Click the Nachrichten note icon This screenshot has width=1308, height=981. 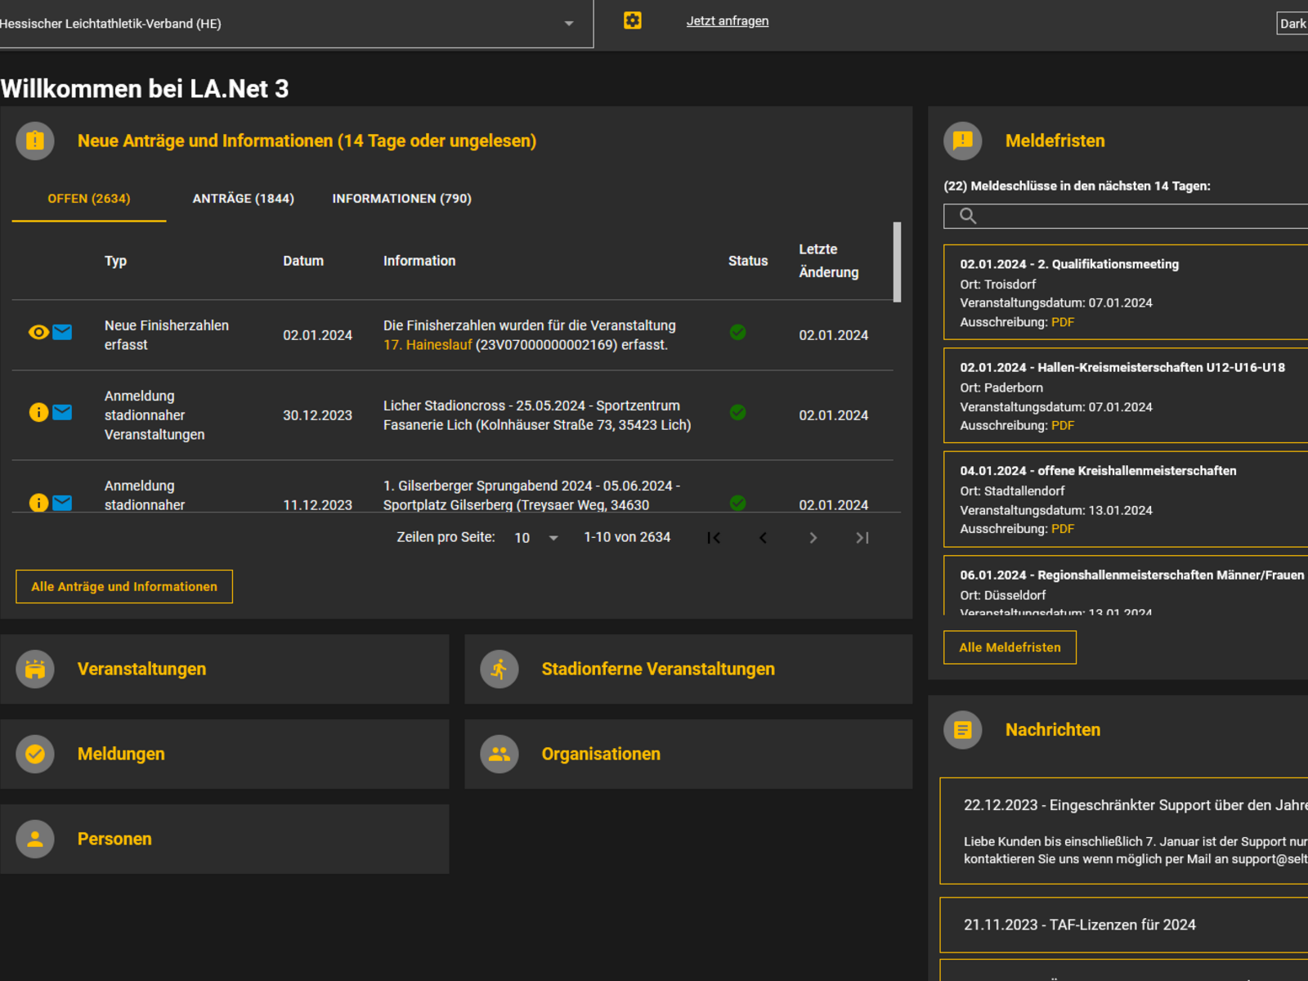point(963,730)
